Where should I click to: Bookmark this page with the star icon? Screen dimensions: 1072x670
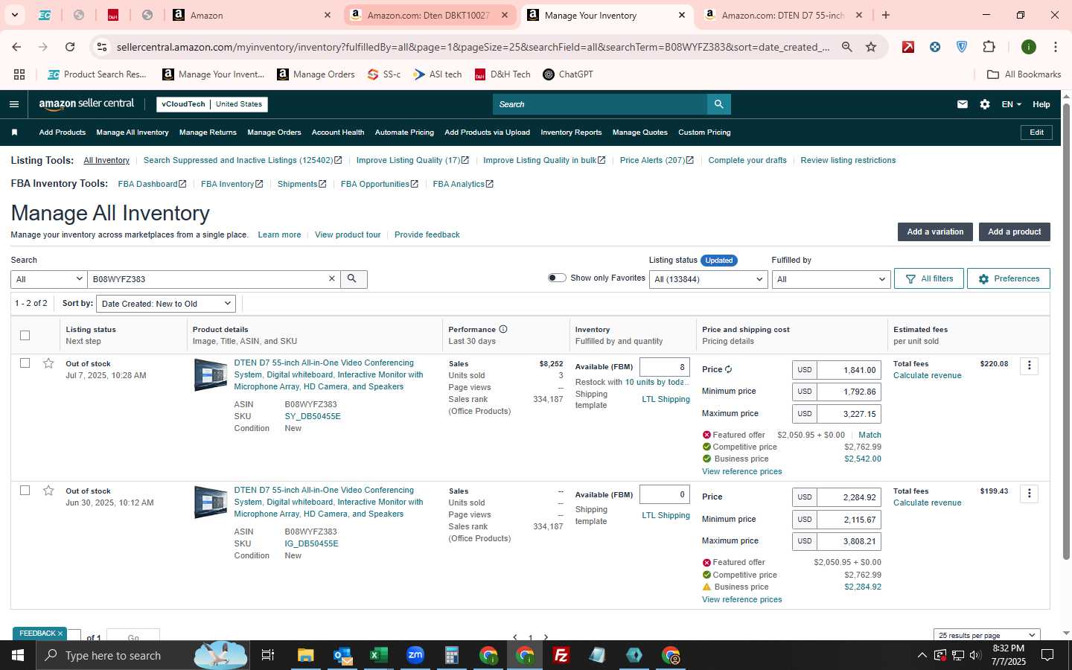tap(871, 47)
